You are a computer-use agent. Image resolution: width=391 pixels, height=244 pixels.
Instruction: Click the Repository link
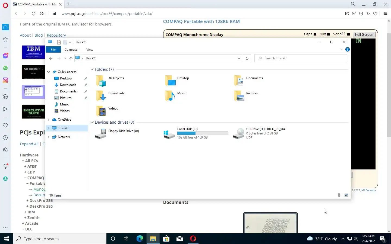pyautogui.click(x=56, y=35)
